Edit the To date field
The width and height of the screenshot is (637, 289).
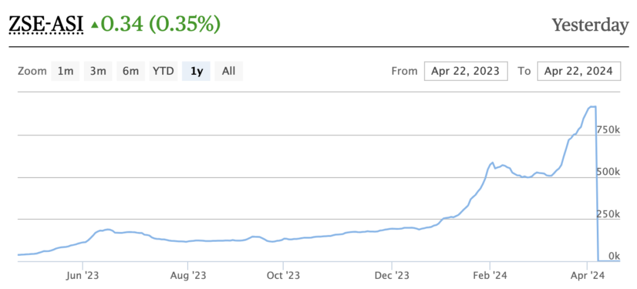(579, 71)
